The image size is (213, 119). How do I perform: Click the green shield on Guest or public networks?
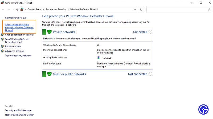(x=49, y=74)
